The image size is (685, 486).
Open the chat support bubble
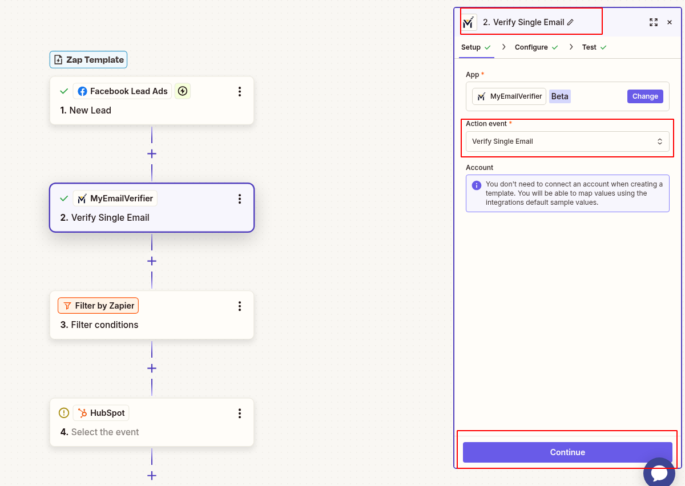[659, 472]
